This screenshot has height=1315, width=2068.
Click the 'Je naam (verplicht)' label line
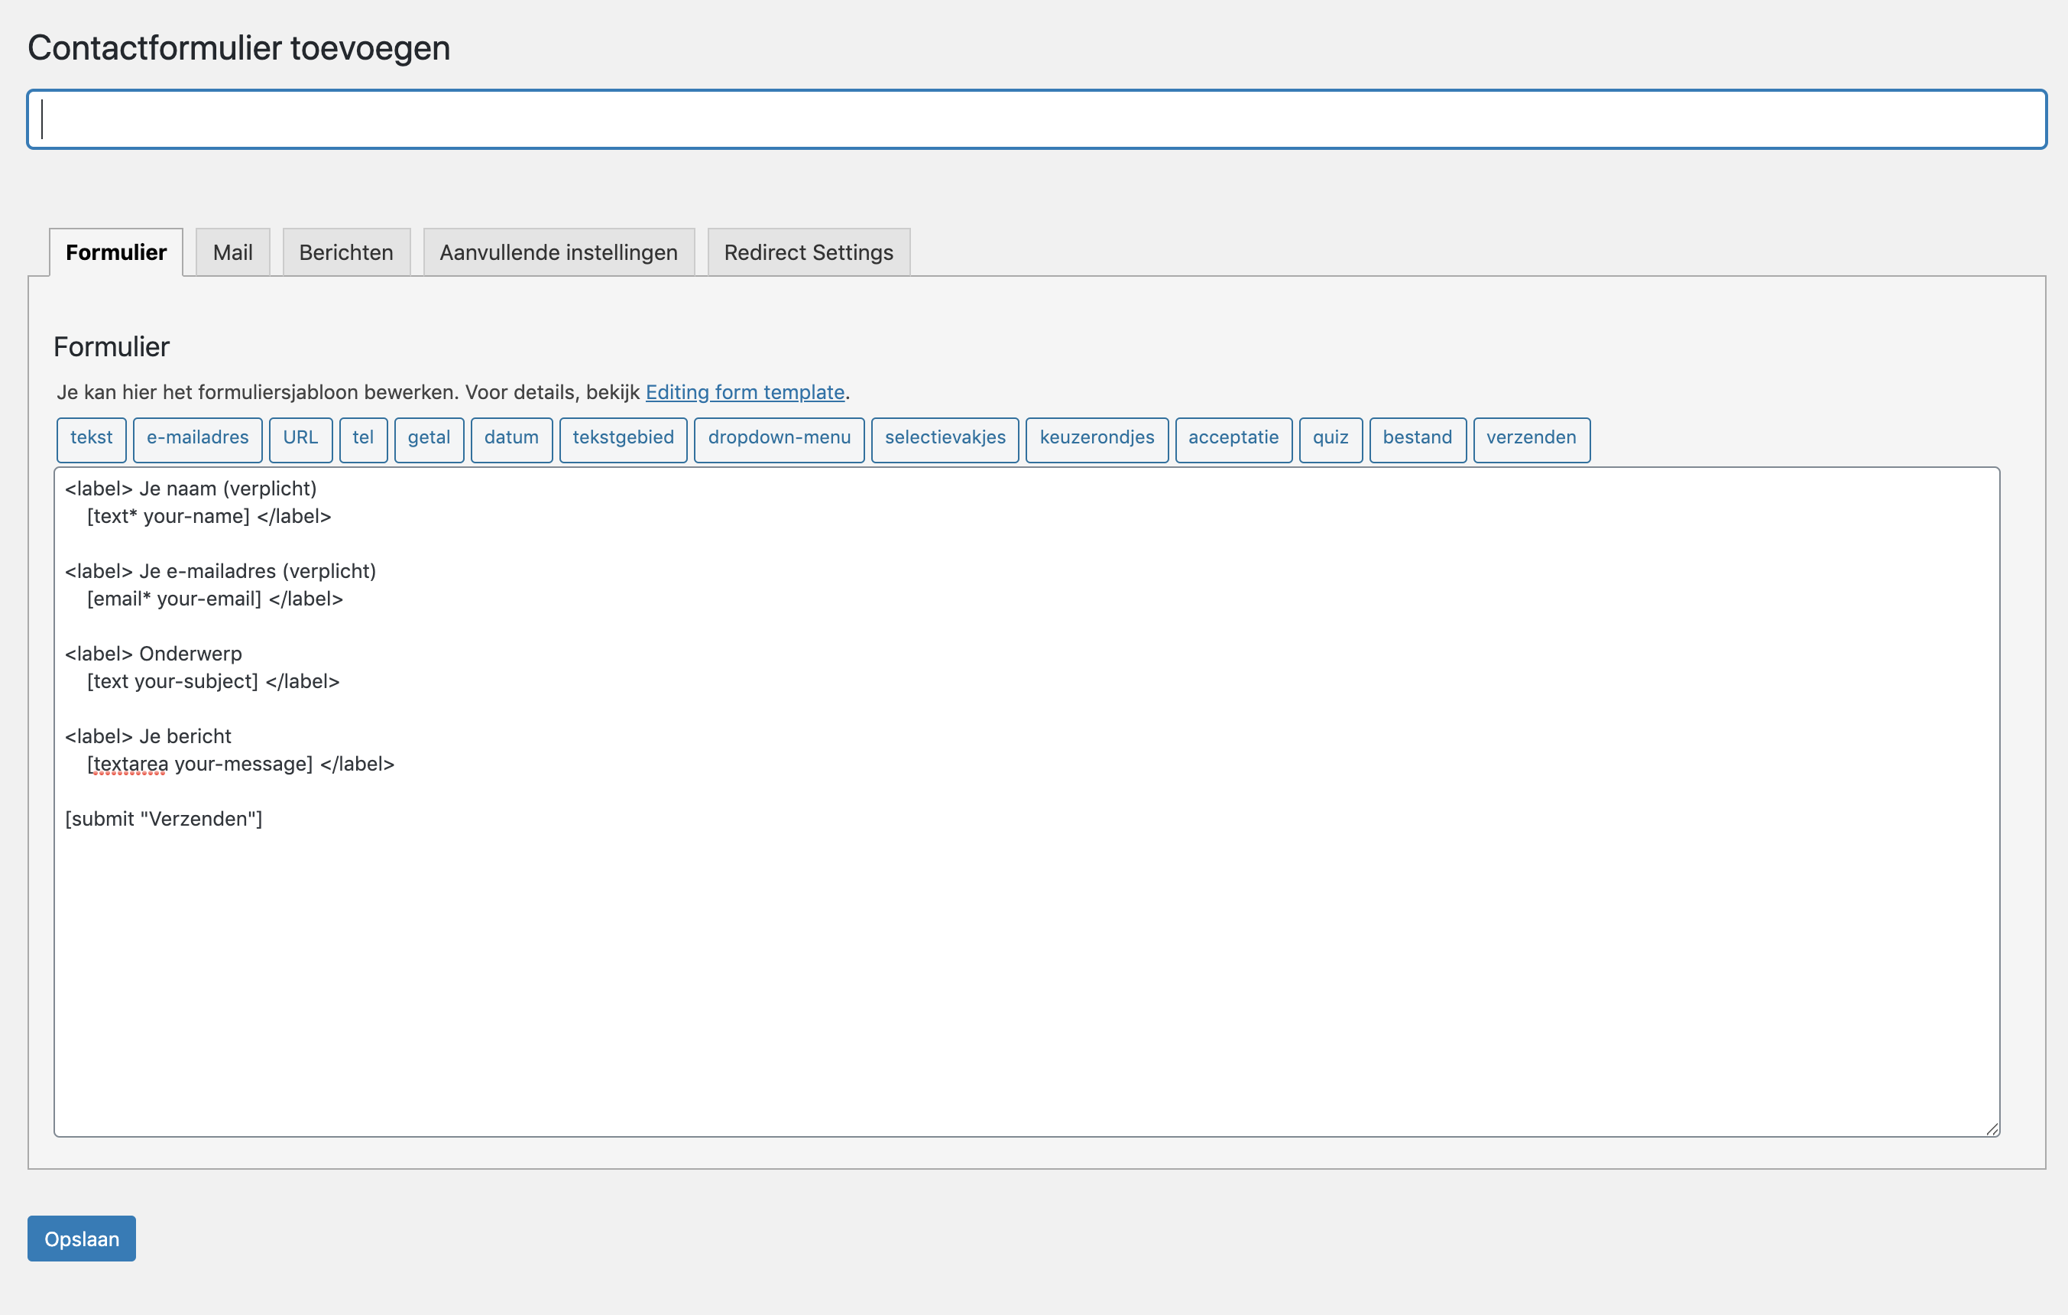[190, 489]
